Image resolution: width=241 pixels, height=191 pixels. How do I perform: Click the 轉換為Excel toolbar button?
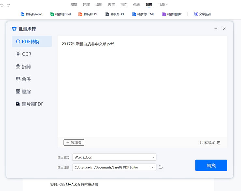click(60, 14)
